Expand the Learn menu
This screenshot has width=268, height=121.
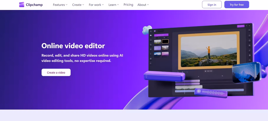[114, 5]
